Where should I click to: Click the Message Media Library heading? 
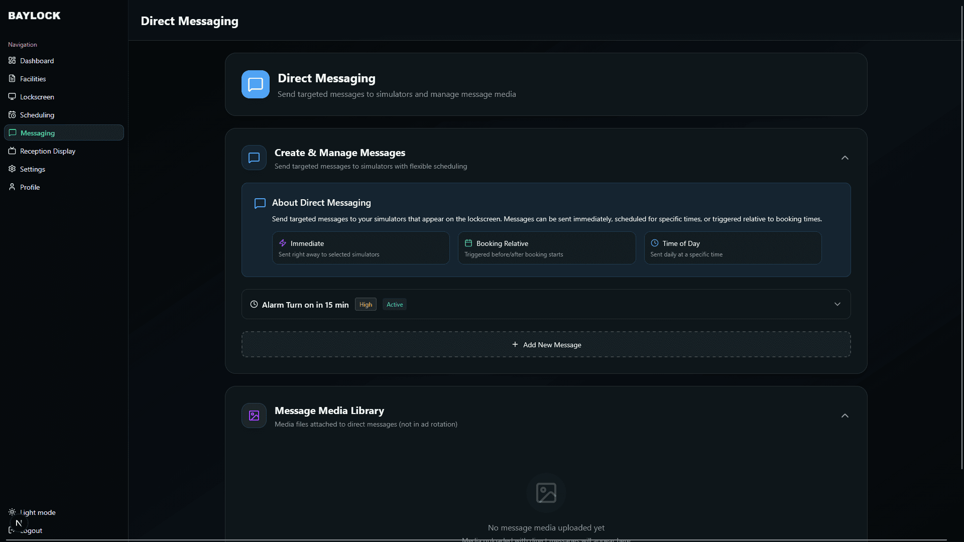point(329,411)
